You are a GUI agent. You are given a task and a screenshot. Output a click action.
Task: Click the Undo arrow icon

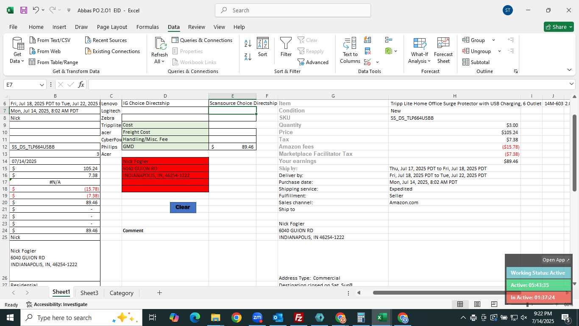(x=36, y=10)
